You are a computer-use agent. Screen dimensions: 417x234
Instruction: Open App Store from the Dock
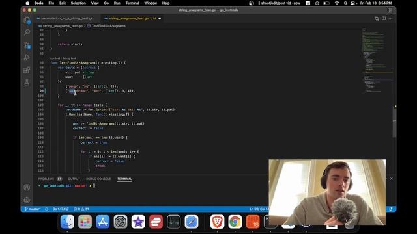click(103, 222)
